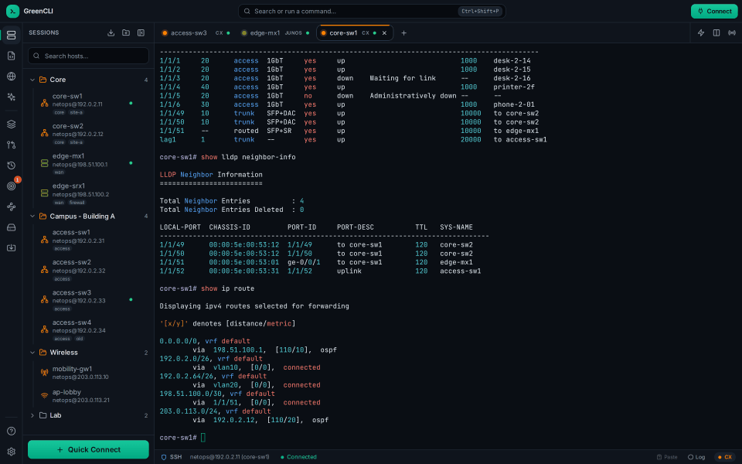
Task: Click the terminal prompt cursor
Action: tap(203, 438)
